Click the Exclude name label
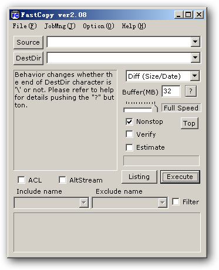 point(119,191)
